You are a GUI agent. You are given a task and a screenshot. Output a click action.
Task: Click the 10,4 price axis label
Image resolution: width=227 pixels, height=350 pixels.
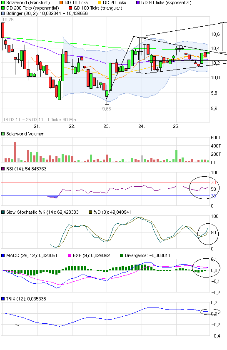tap(215, 49)
